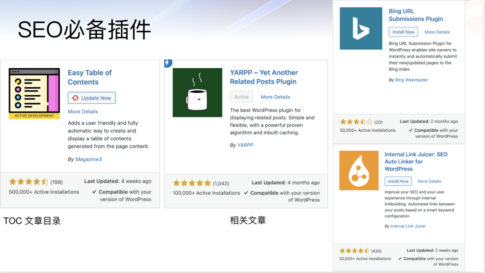View More Details for Bing URL Submissions

pyautogui.click(x=437, y=32)
